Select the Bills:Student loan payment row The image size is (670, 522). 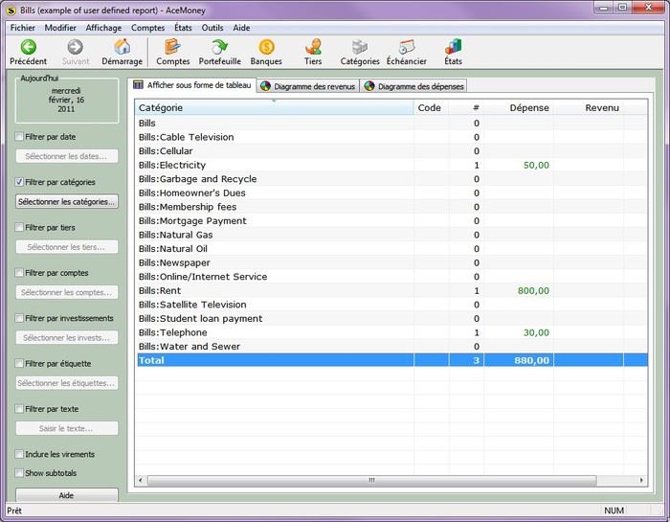coord(391,319)
